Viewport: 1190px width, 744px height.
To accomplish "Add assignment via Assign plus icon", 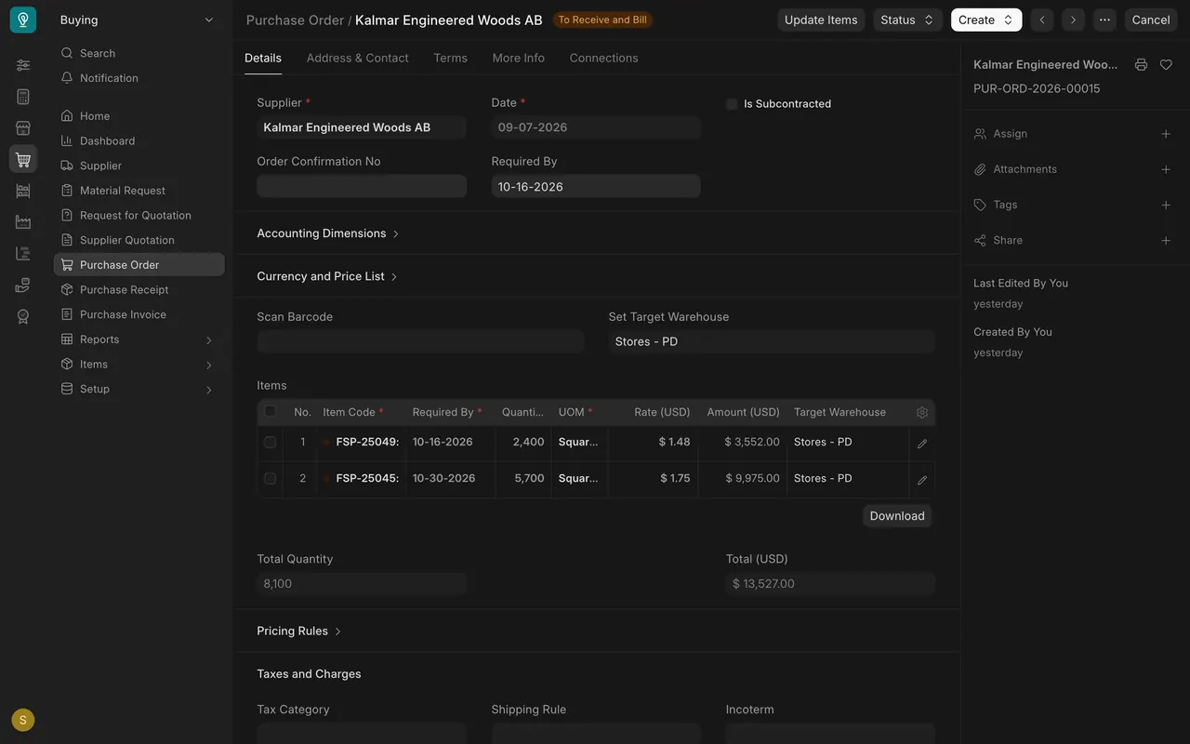I will coord(1166,134).
